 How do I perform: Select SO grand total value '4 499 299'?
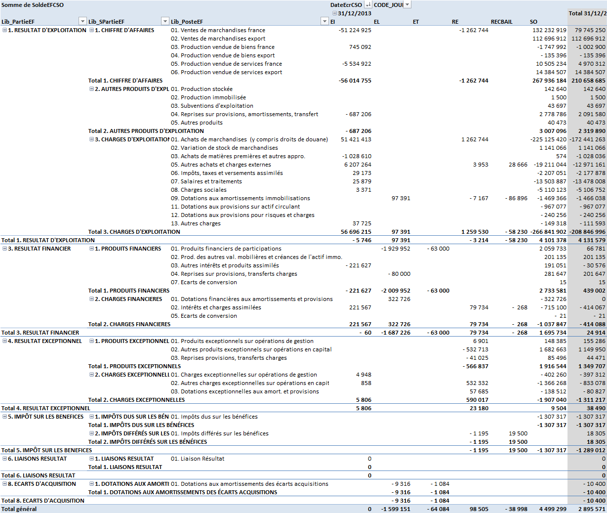(x=553, y=509)
